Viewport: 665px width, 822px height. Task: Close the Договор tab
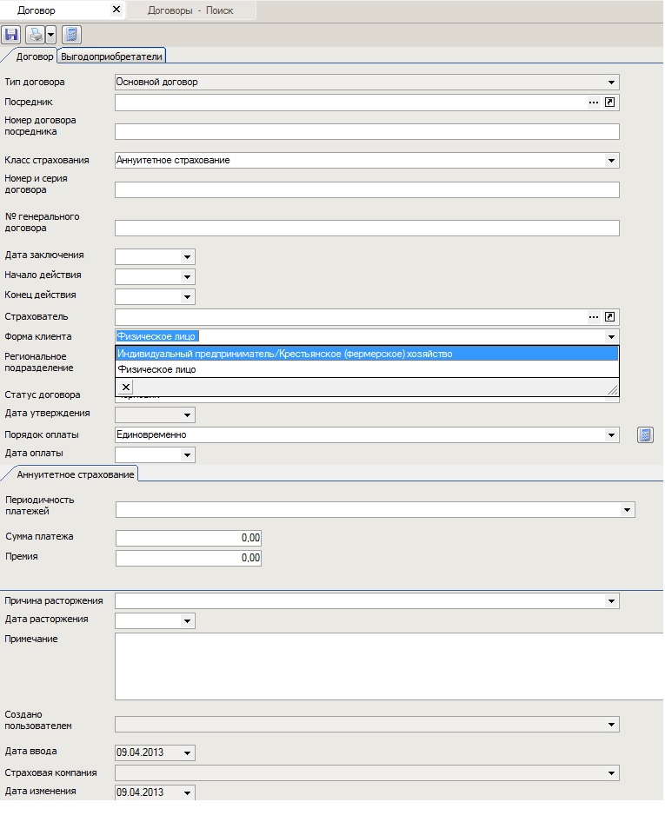tap(116, 10)
